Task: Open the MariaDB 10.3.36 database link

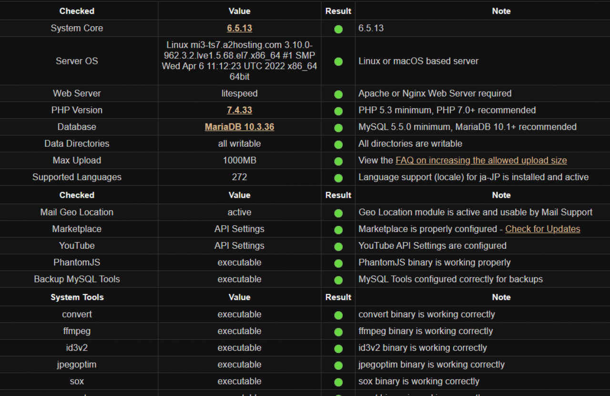Action: [239, 127]
